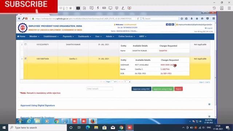Open the ABRY dropdown menu
233x131 pixels.
click(143, 36)
